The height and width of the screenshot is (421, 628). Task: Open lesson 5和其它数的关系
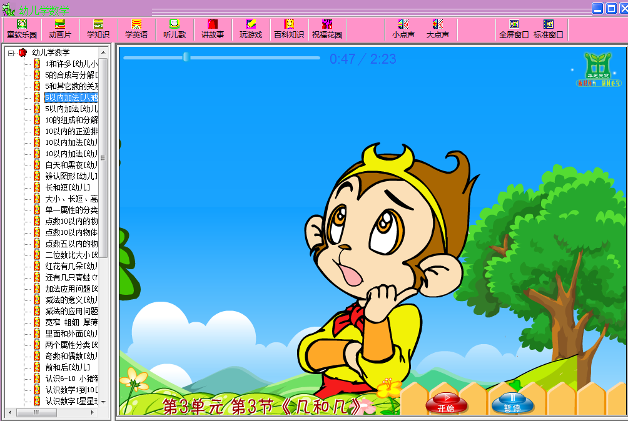click(71, 86)
